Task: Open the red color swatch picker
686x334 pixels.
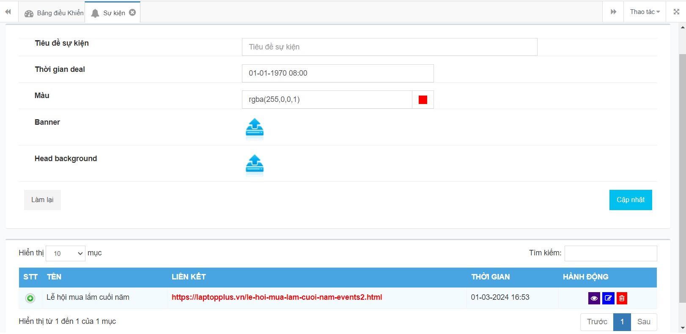Action: point(423,100)
